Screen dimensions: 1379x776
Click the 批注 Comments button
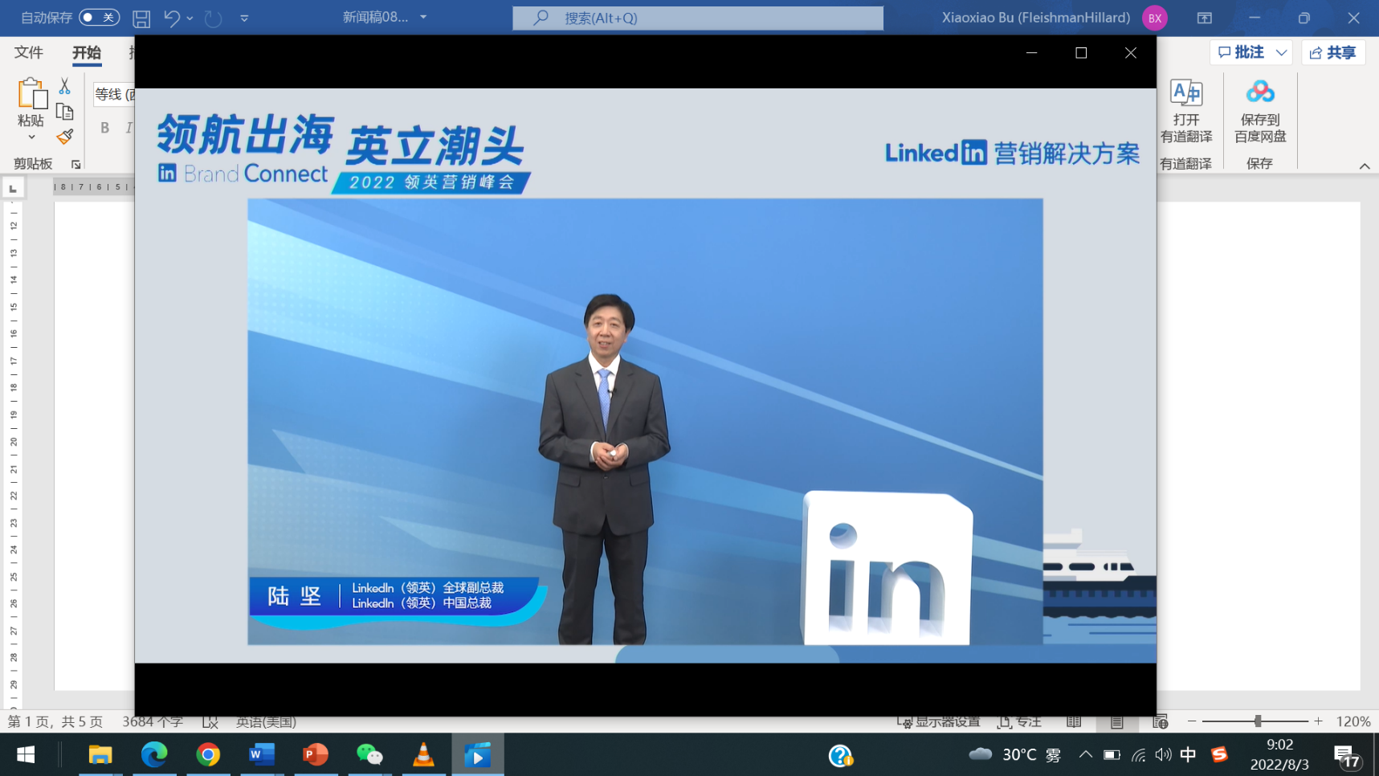(1242, 52)
